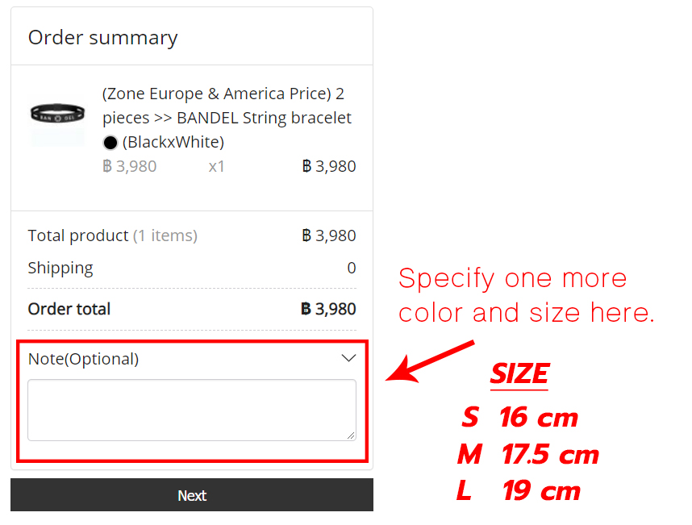Viewport: 692px width, 525px height.
Task: Collapse the Note(Optional) chevron arrow
Action: pos(348,358)
